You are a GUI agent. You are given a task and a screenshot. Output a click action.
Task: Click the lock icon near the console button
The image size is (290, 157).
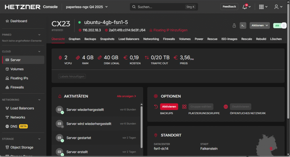click(234, 26)
